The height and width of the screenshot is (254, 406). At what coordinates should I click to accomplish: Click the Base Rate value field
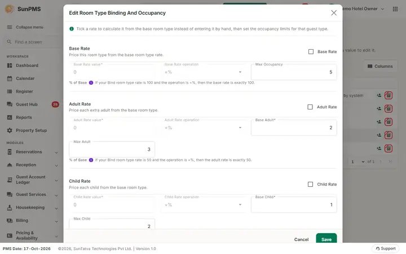(x=112, y=72)
